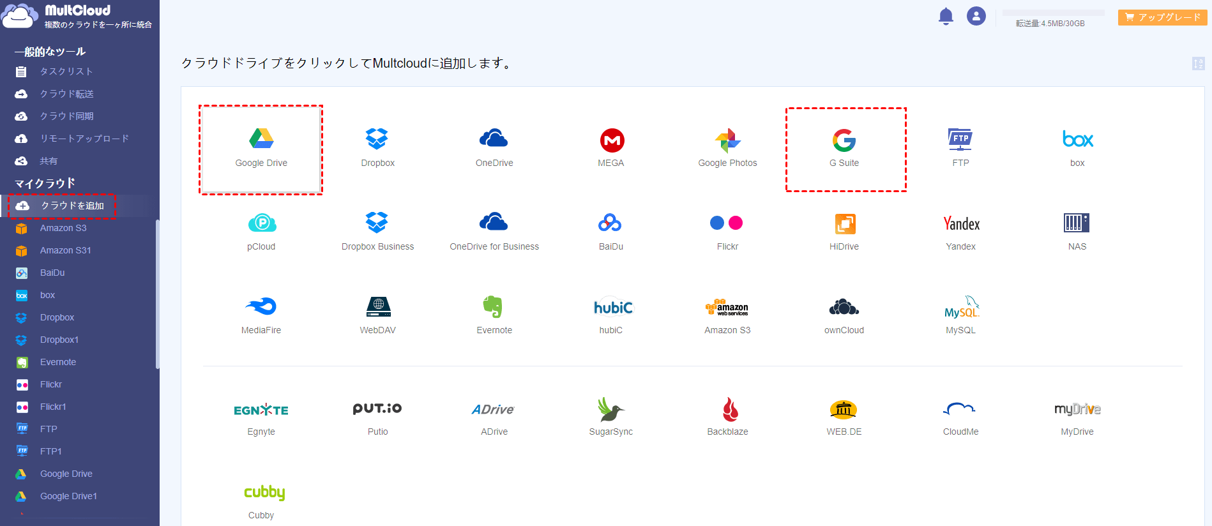Screen dimensions: 1212x526
Task: Add MyDrive cloud
Action: click(1077, 418)
